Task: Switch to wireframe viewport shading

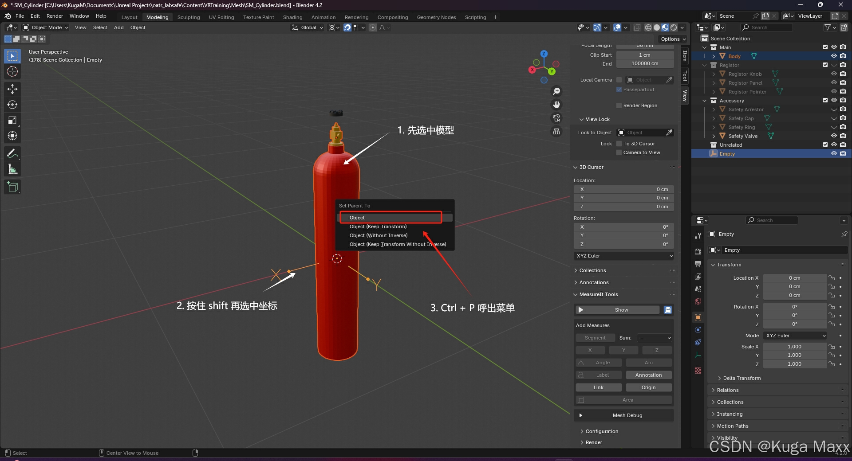Action: pyautogui.click(x=648, y=27)
